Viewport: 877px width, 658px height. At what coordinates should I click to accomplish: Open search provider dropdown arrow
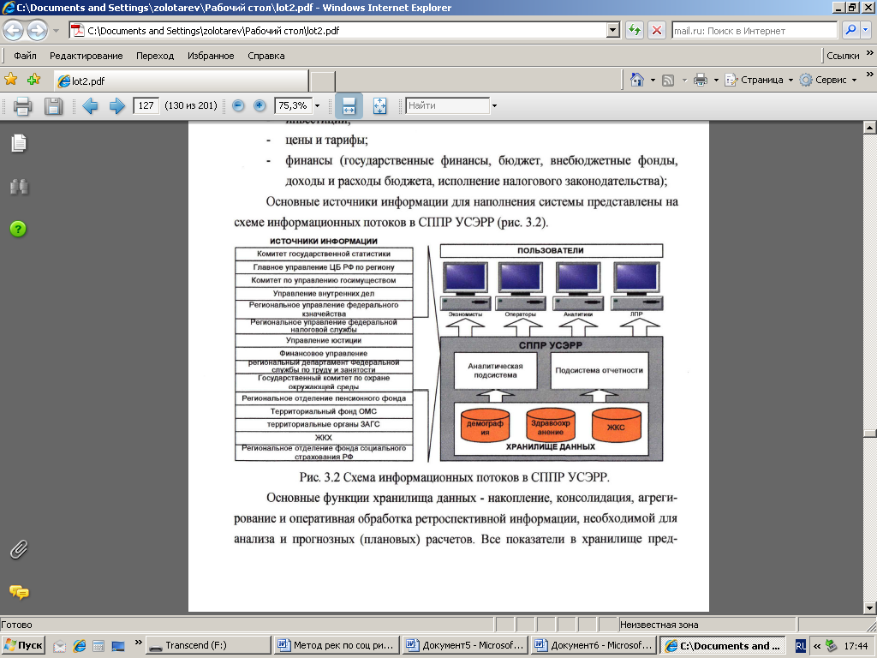click(866, 30)
